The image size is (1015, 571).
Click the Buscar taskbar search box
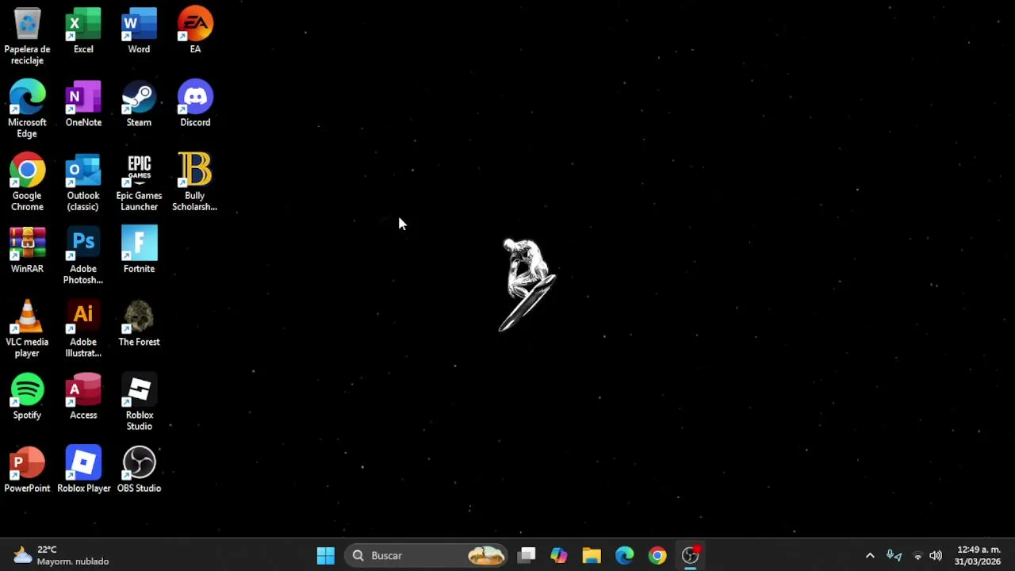click(427, 555)
